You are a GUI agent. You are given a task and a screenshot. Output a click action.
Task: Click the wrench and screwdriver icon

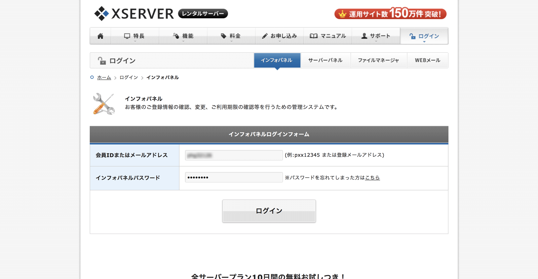(104, 104)
